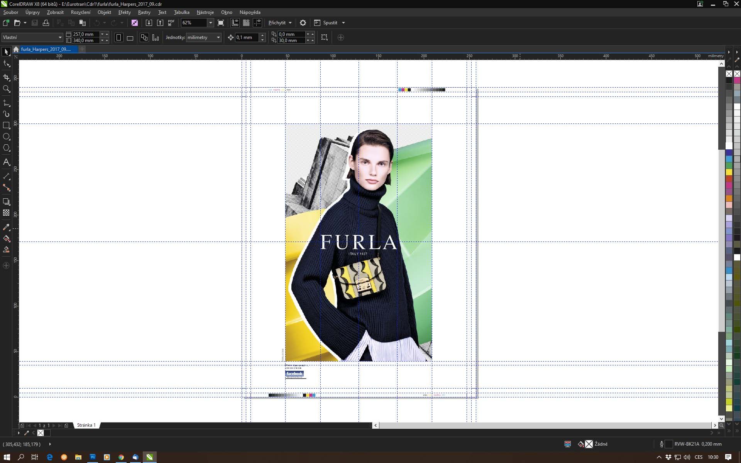Select the Text tool
Image resolution: width=741 pixels, height=463 pixels.
click(6, 162)
